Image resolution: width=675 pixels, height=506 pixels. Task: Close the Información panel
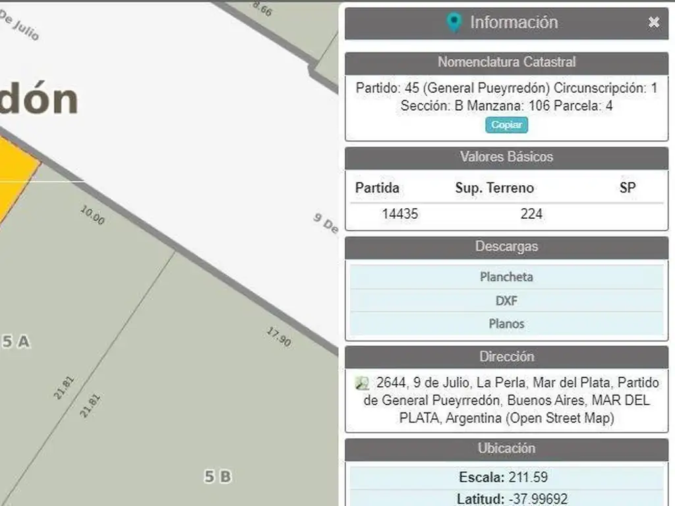tap(653, 22)
